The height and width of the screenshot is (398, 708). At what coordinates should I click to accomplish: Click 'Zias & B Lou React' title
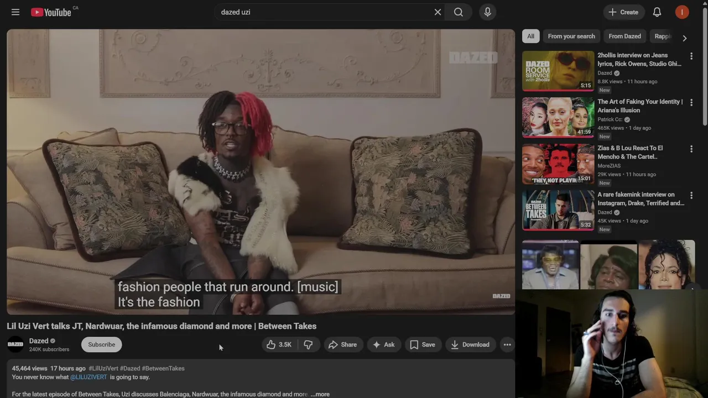pyautogui.click(x=630, y=153)
